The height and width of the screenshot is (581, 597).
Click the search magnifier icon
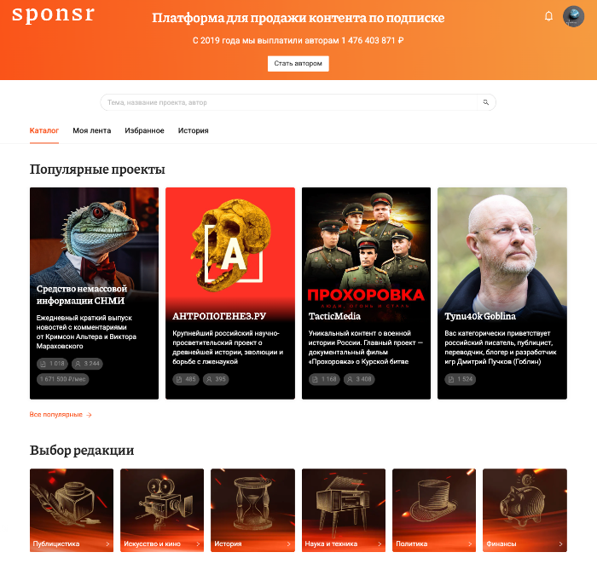pos(486,102)
